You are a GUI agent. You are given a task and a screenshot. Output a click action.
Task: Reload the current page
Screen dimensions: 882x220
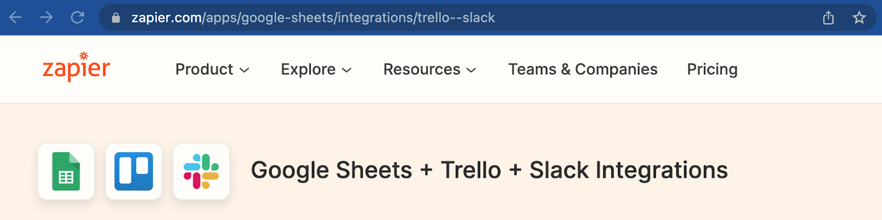(78, 18)
